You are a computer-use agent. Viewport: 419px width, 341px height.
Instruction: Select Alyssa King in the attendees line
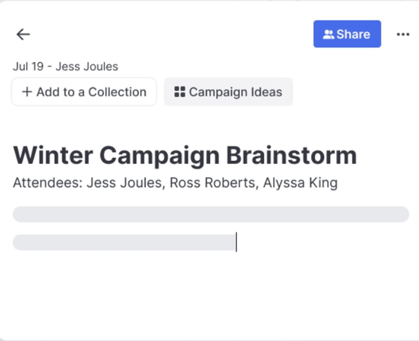pos(300,183)
